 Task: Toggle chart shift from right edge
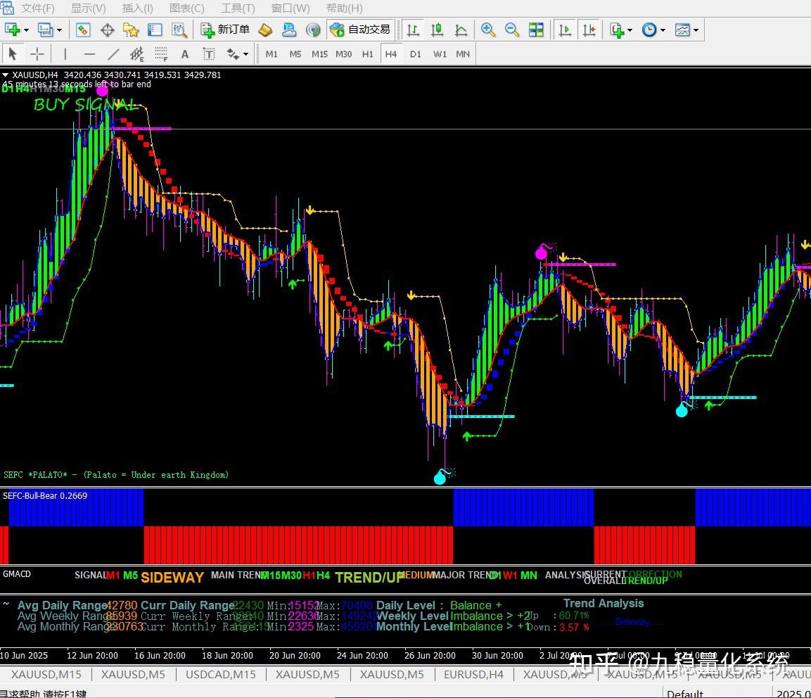pyautogui.click(x=589, y=30)
